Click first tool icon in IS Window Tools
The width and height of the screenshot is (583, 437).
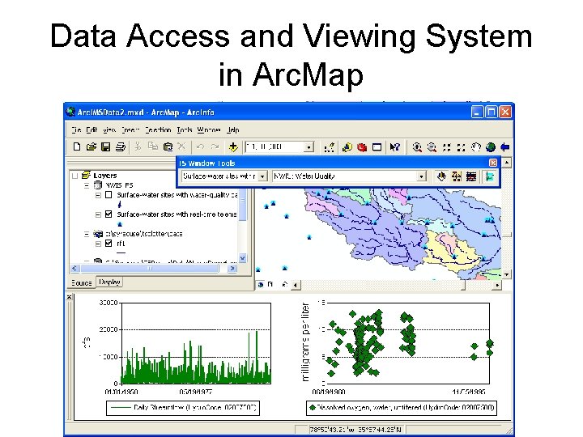441,176
